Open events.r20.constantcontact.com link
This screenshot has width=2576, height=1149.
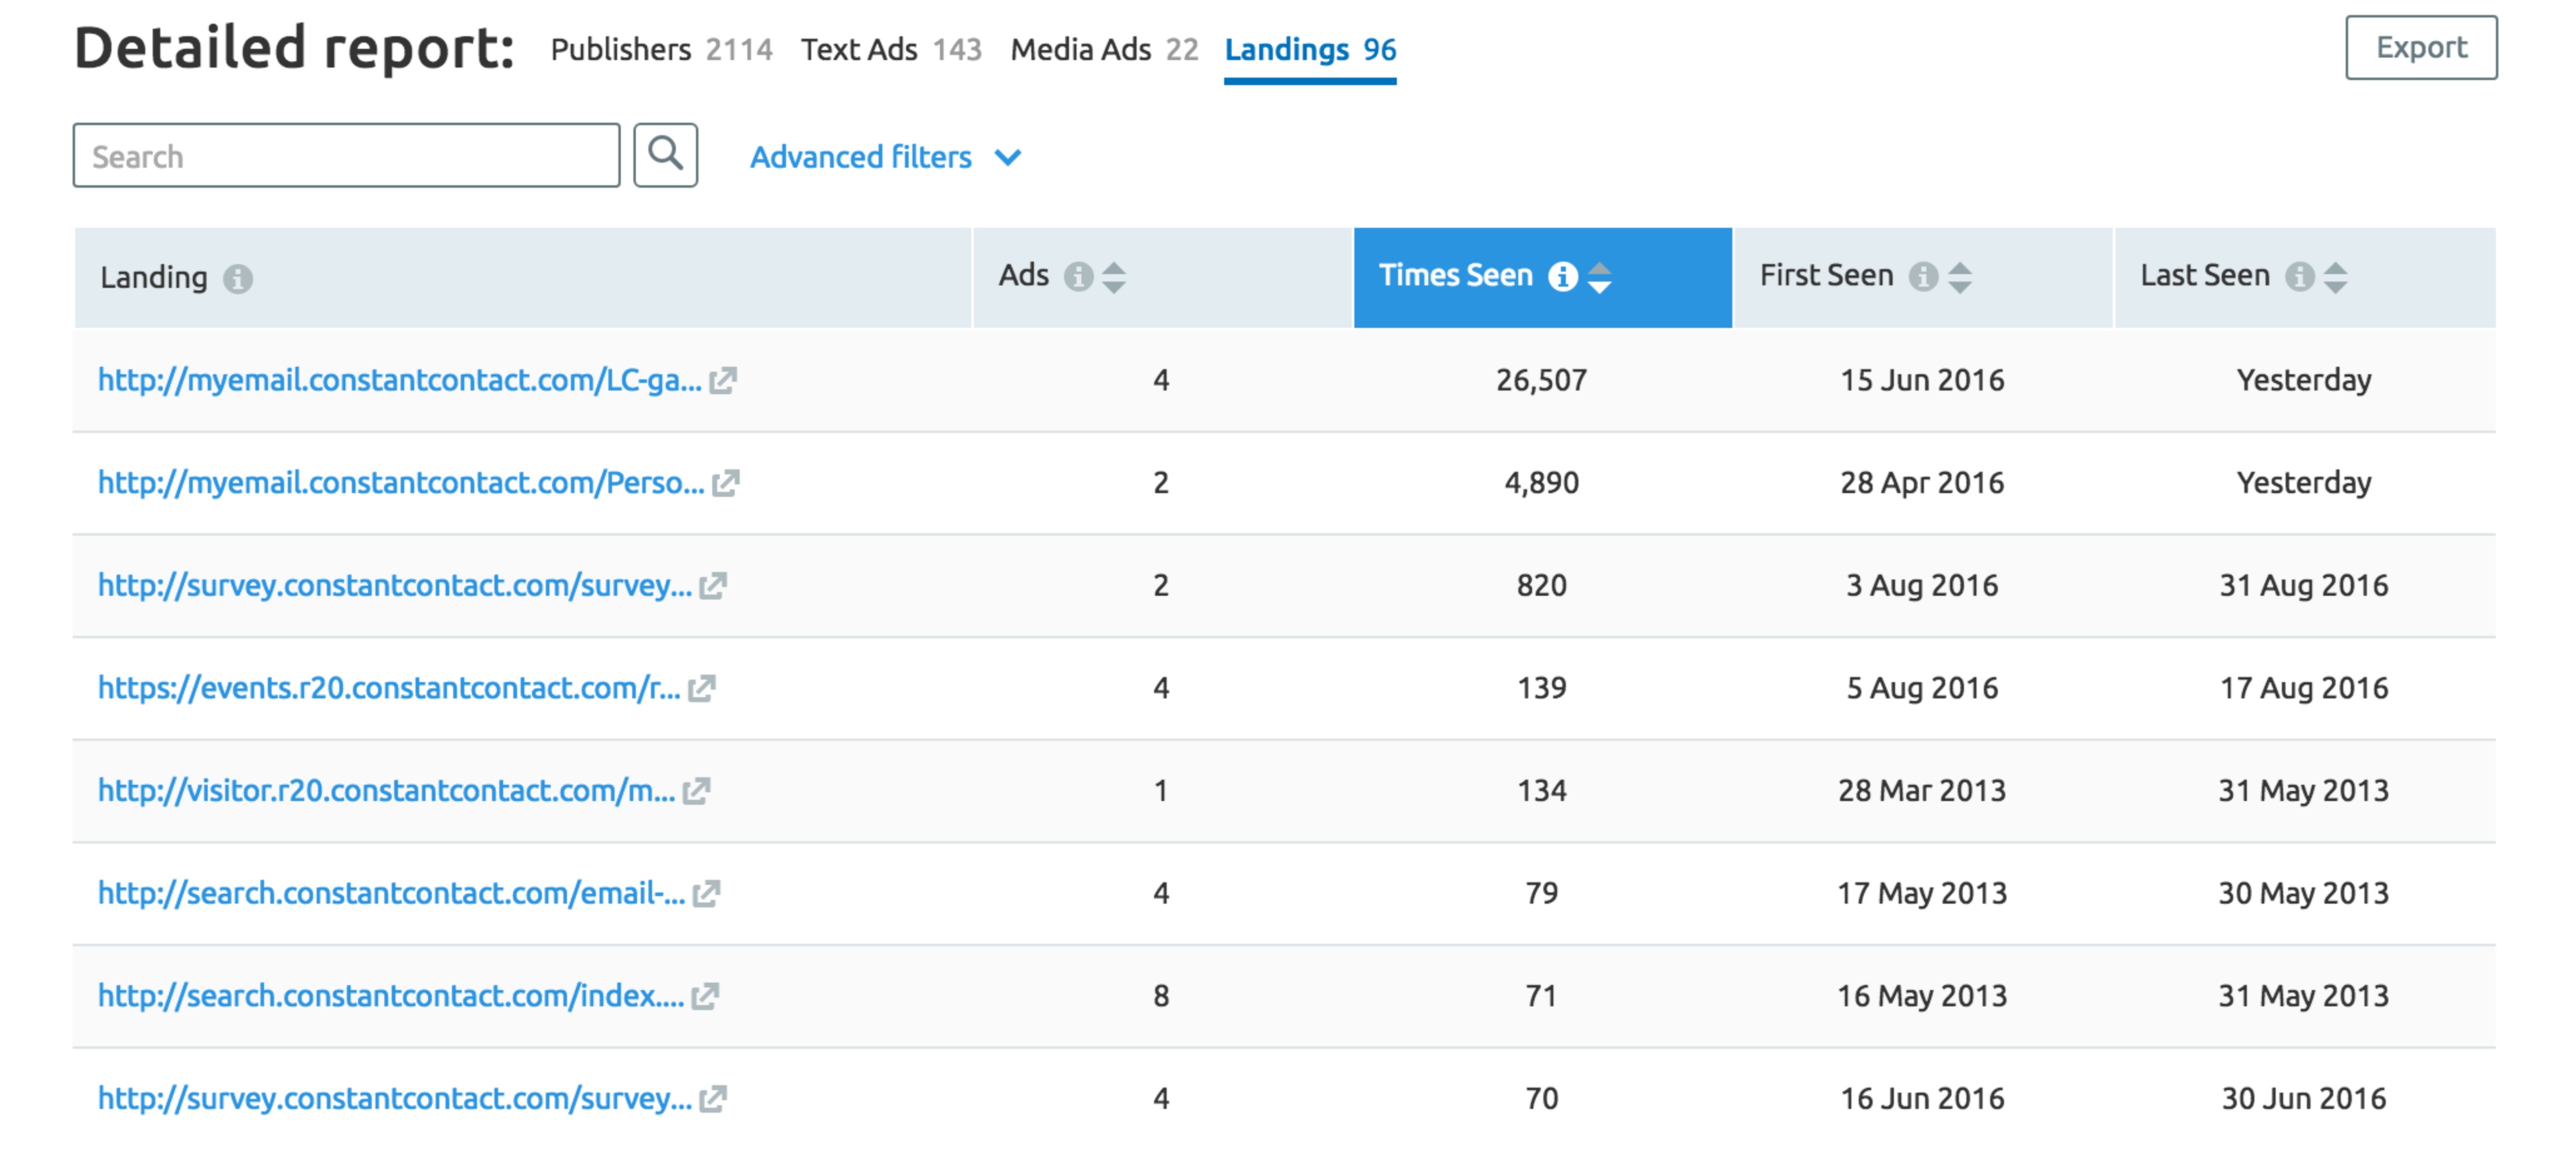389,688
